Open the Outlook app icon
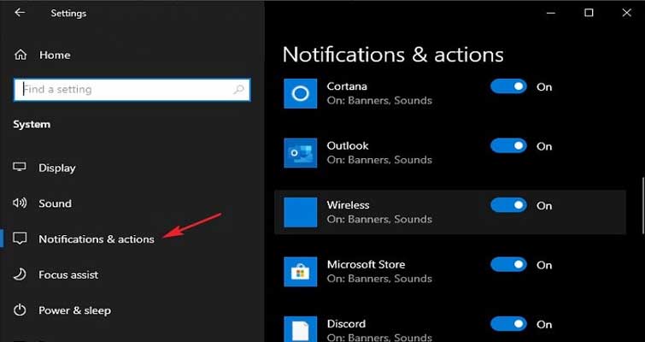 (300, 153)
